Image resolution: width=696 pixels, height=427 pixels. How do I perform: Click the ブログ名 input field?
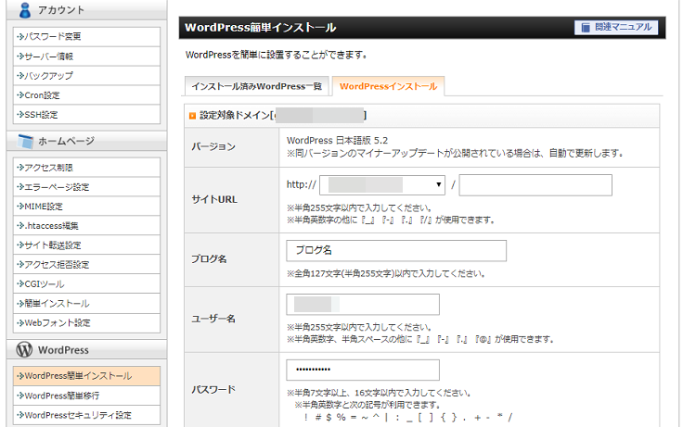pos(396,251)
